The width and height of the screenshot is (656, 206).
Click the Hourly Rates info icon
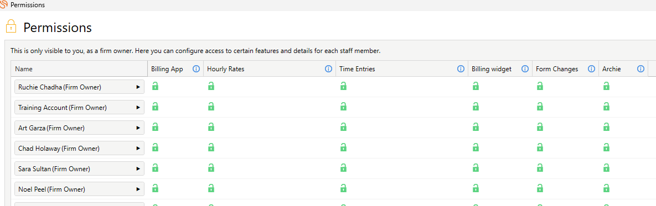coord(328,69)
